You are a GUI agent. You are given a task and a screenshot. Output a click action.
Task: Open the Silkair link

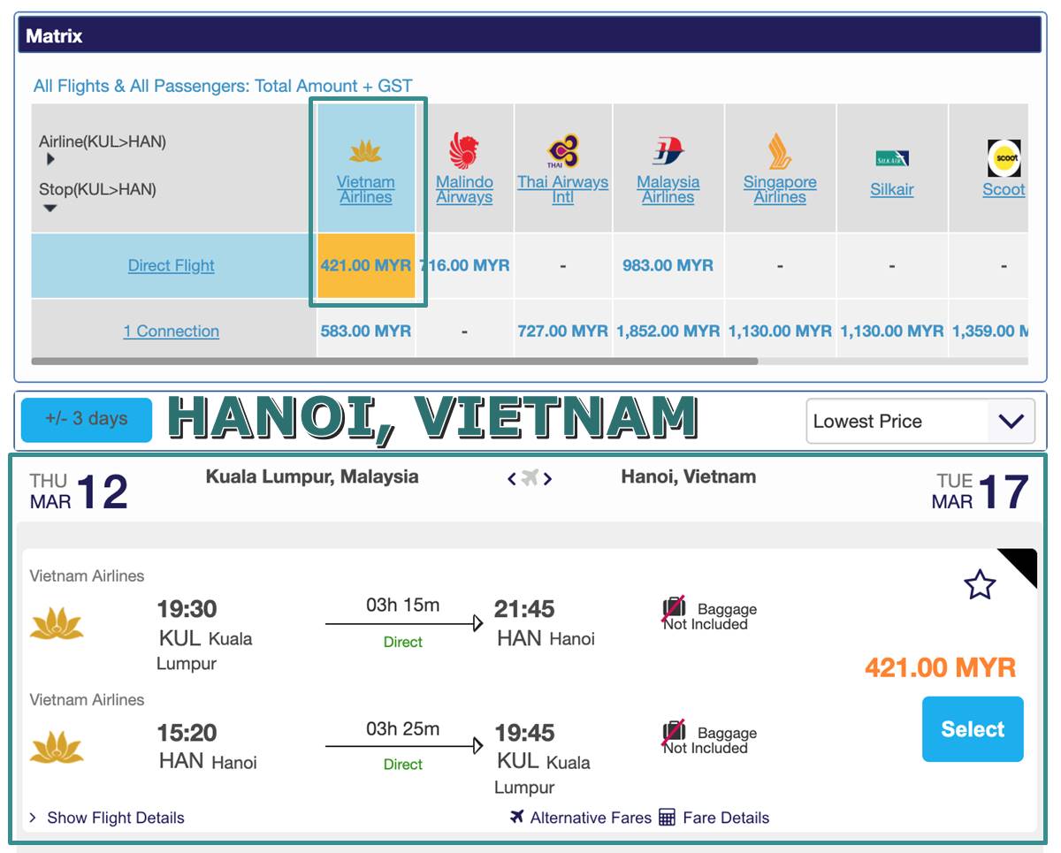click(892, 189)
